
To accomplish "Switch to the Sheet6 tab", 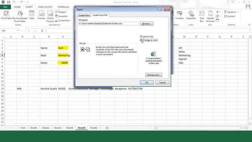I will click(x=94, y=128).
